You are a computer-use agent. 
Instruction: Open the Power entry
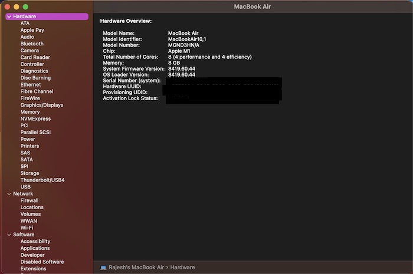28,139
